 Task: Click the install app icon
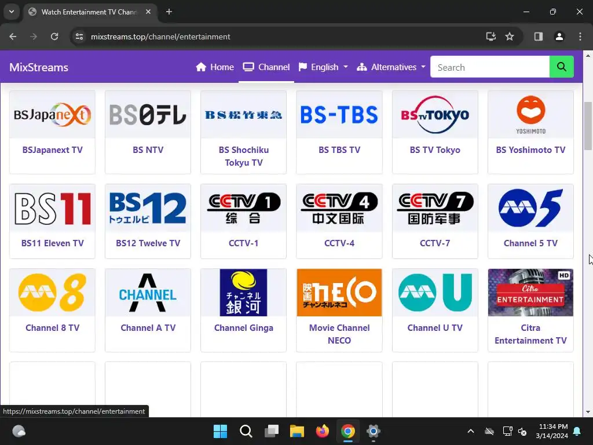[x=490, y=37]
